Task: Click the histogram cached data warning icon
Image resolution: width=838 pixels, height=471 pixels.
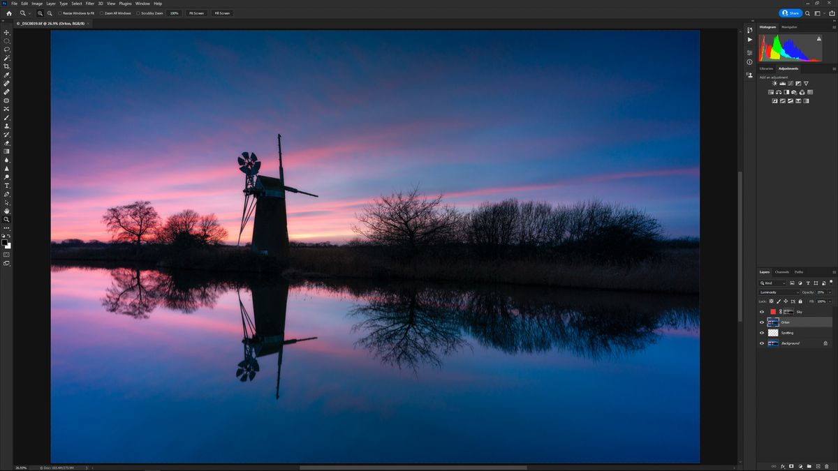Action: (819, 38)
